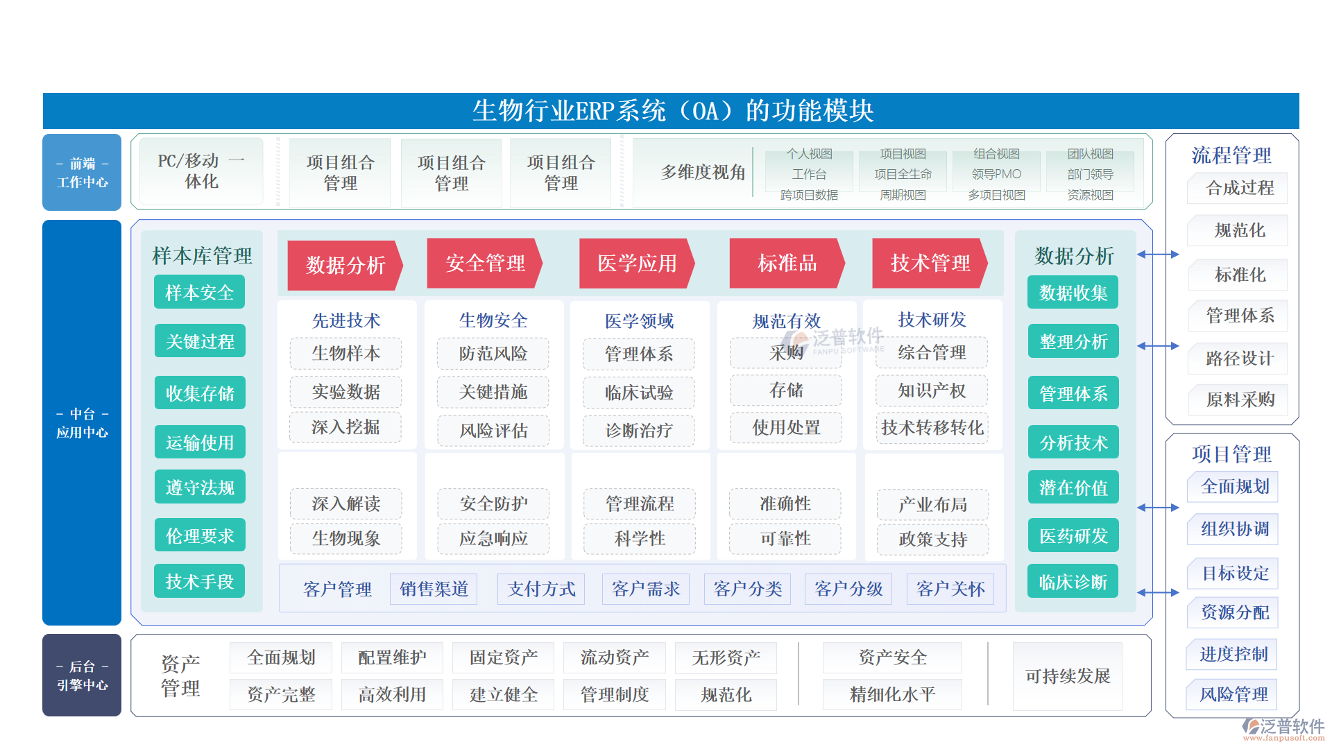
Task: Open the 后台引擎中心 side tab
Action: (82, 675)
